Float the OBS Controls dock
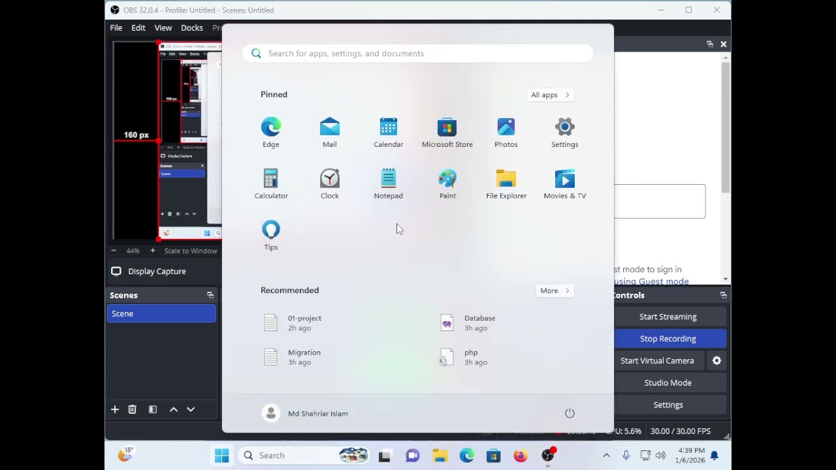Screen dimensions: 836x470 (x=724, y=295)
